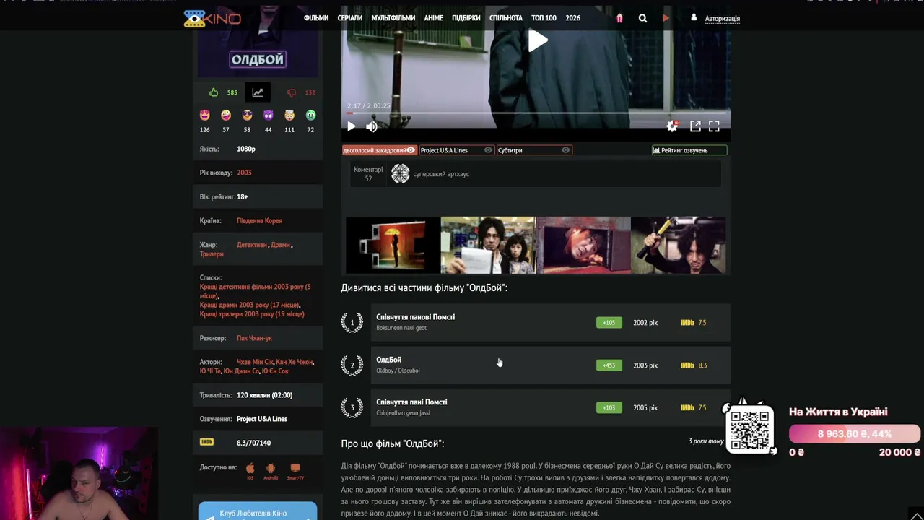Dislike the film with thumbs down
Screen dimensions: 924x520
[292, 92]
